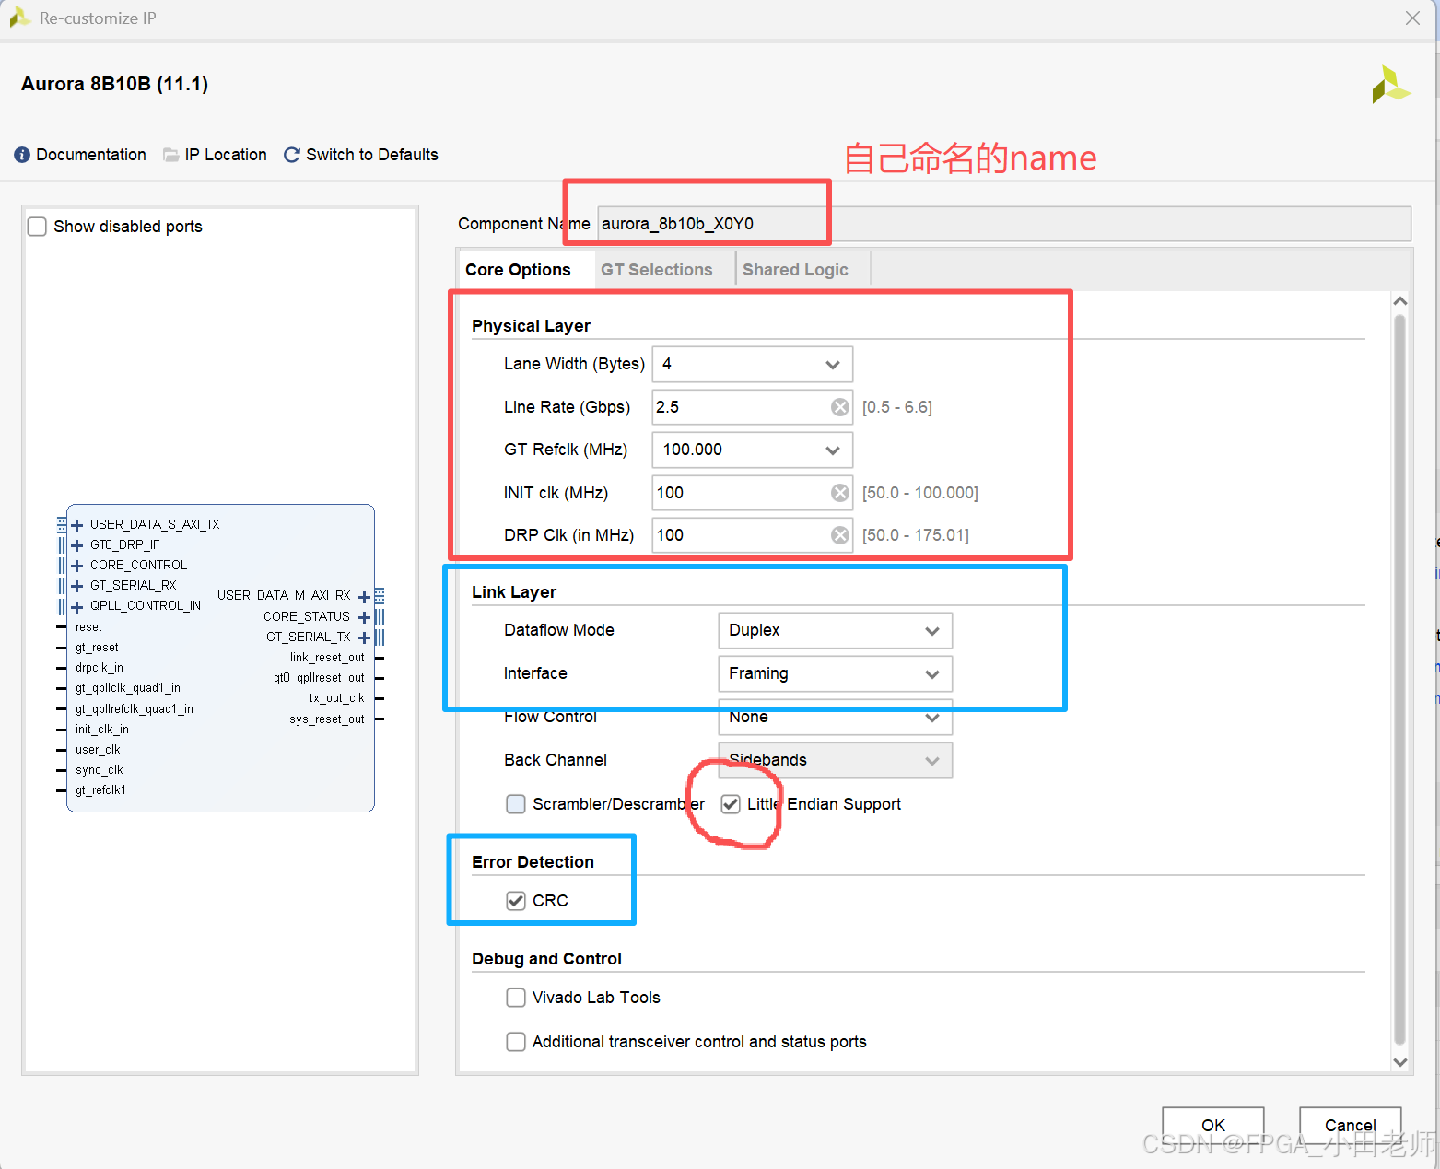Click the IP Location folder icon
The width and height of the screenshot is (1440, 1169).
coord(170,155)
